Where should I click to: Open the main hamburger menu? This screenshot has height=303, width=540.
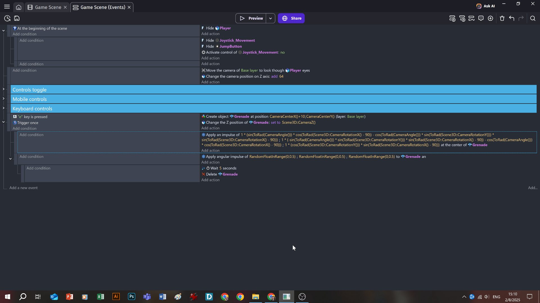point(7,7)
